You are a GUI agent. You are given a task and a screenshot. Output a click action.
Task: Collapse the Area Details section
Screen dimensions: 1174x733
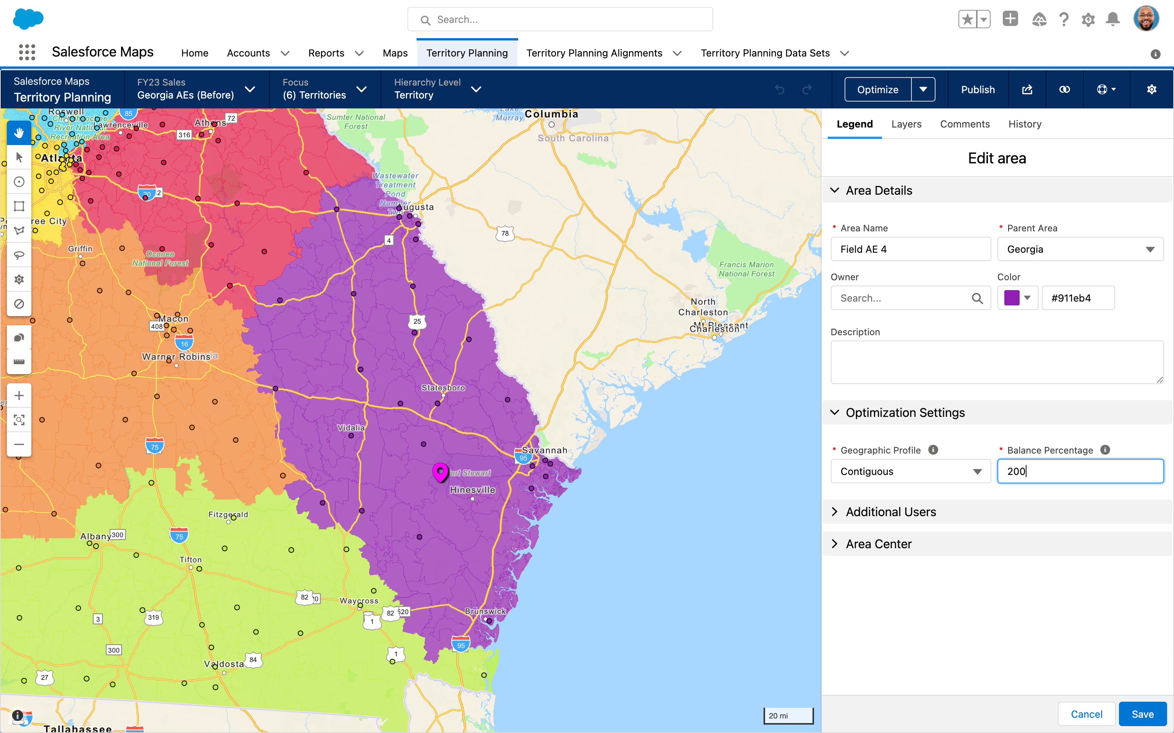click(835, 191)
